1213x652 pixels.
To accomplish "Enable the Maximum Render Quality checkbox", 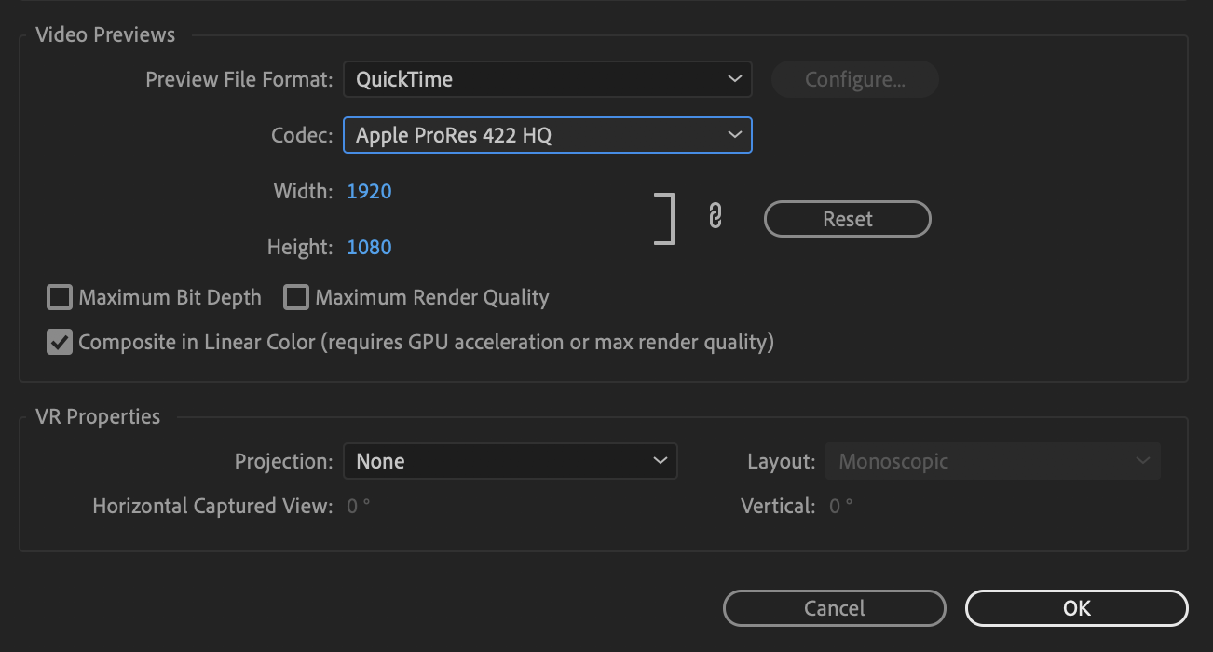I will tap(295, 296).
